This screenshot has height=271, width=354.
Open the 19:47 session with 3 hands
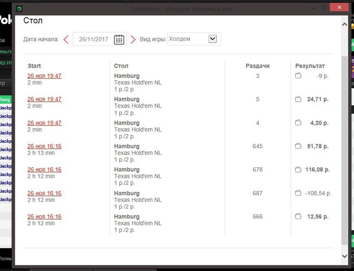tap(45, 76)
